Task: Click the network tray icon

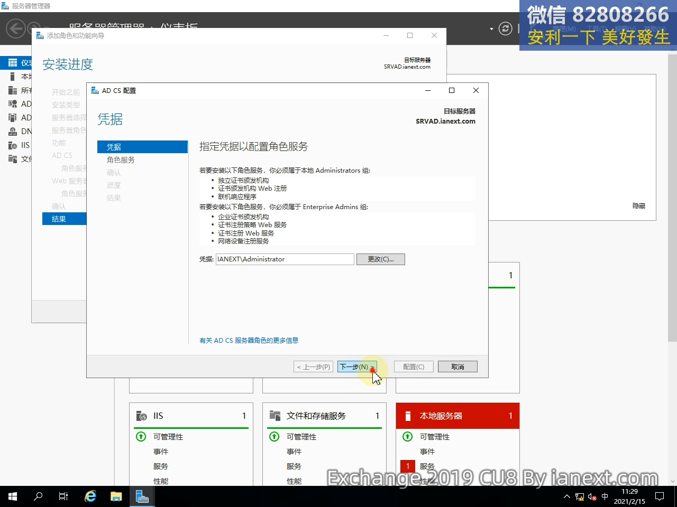Action: pos(580,497)
